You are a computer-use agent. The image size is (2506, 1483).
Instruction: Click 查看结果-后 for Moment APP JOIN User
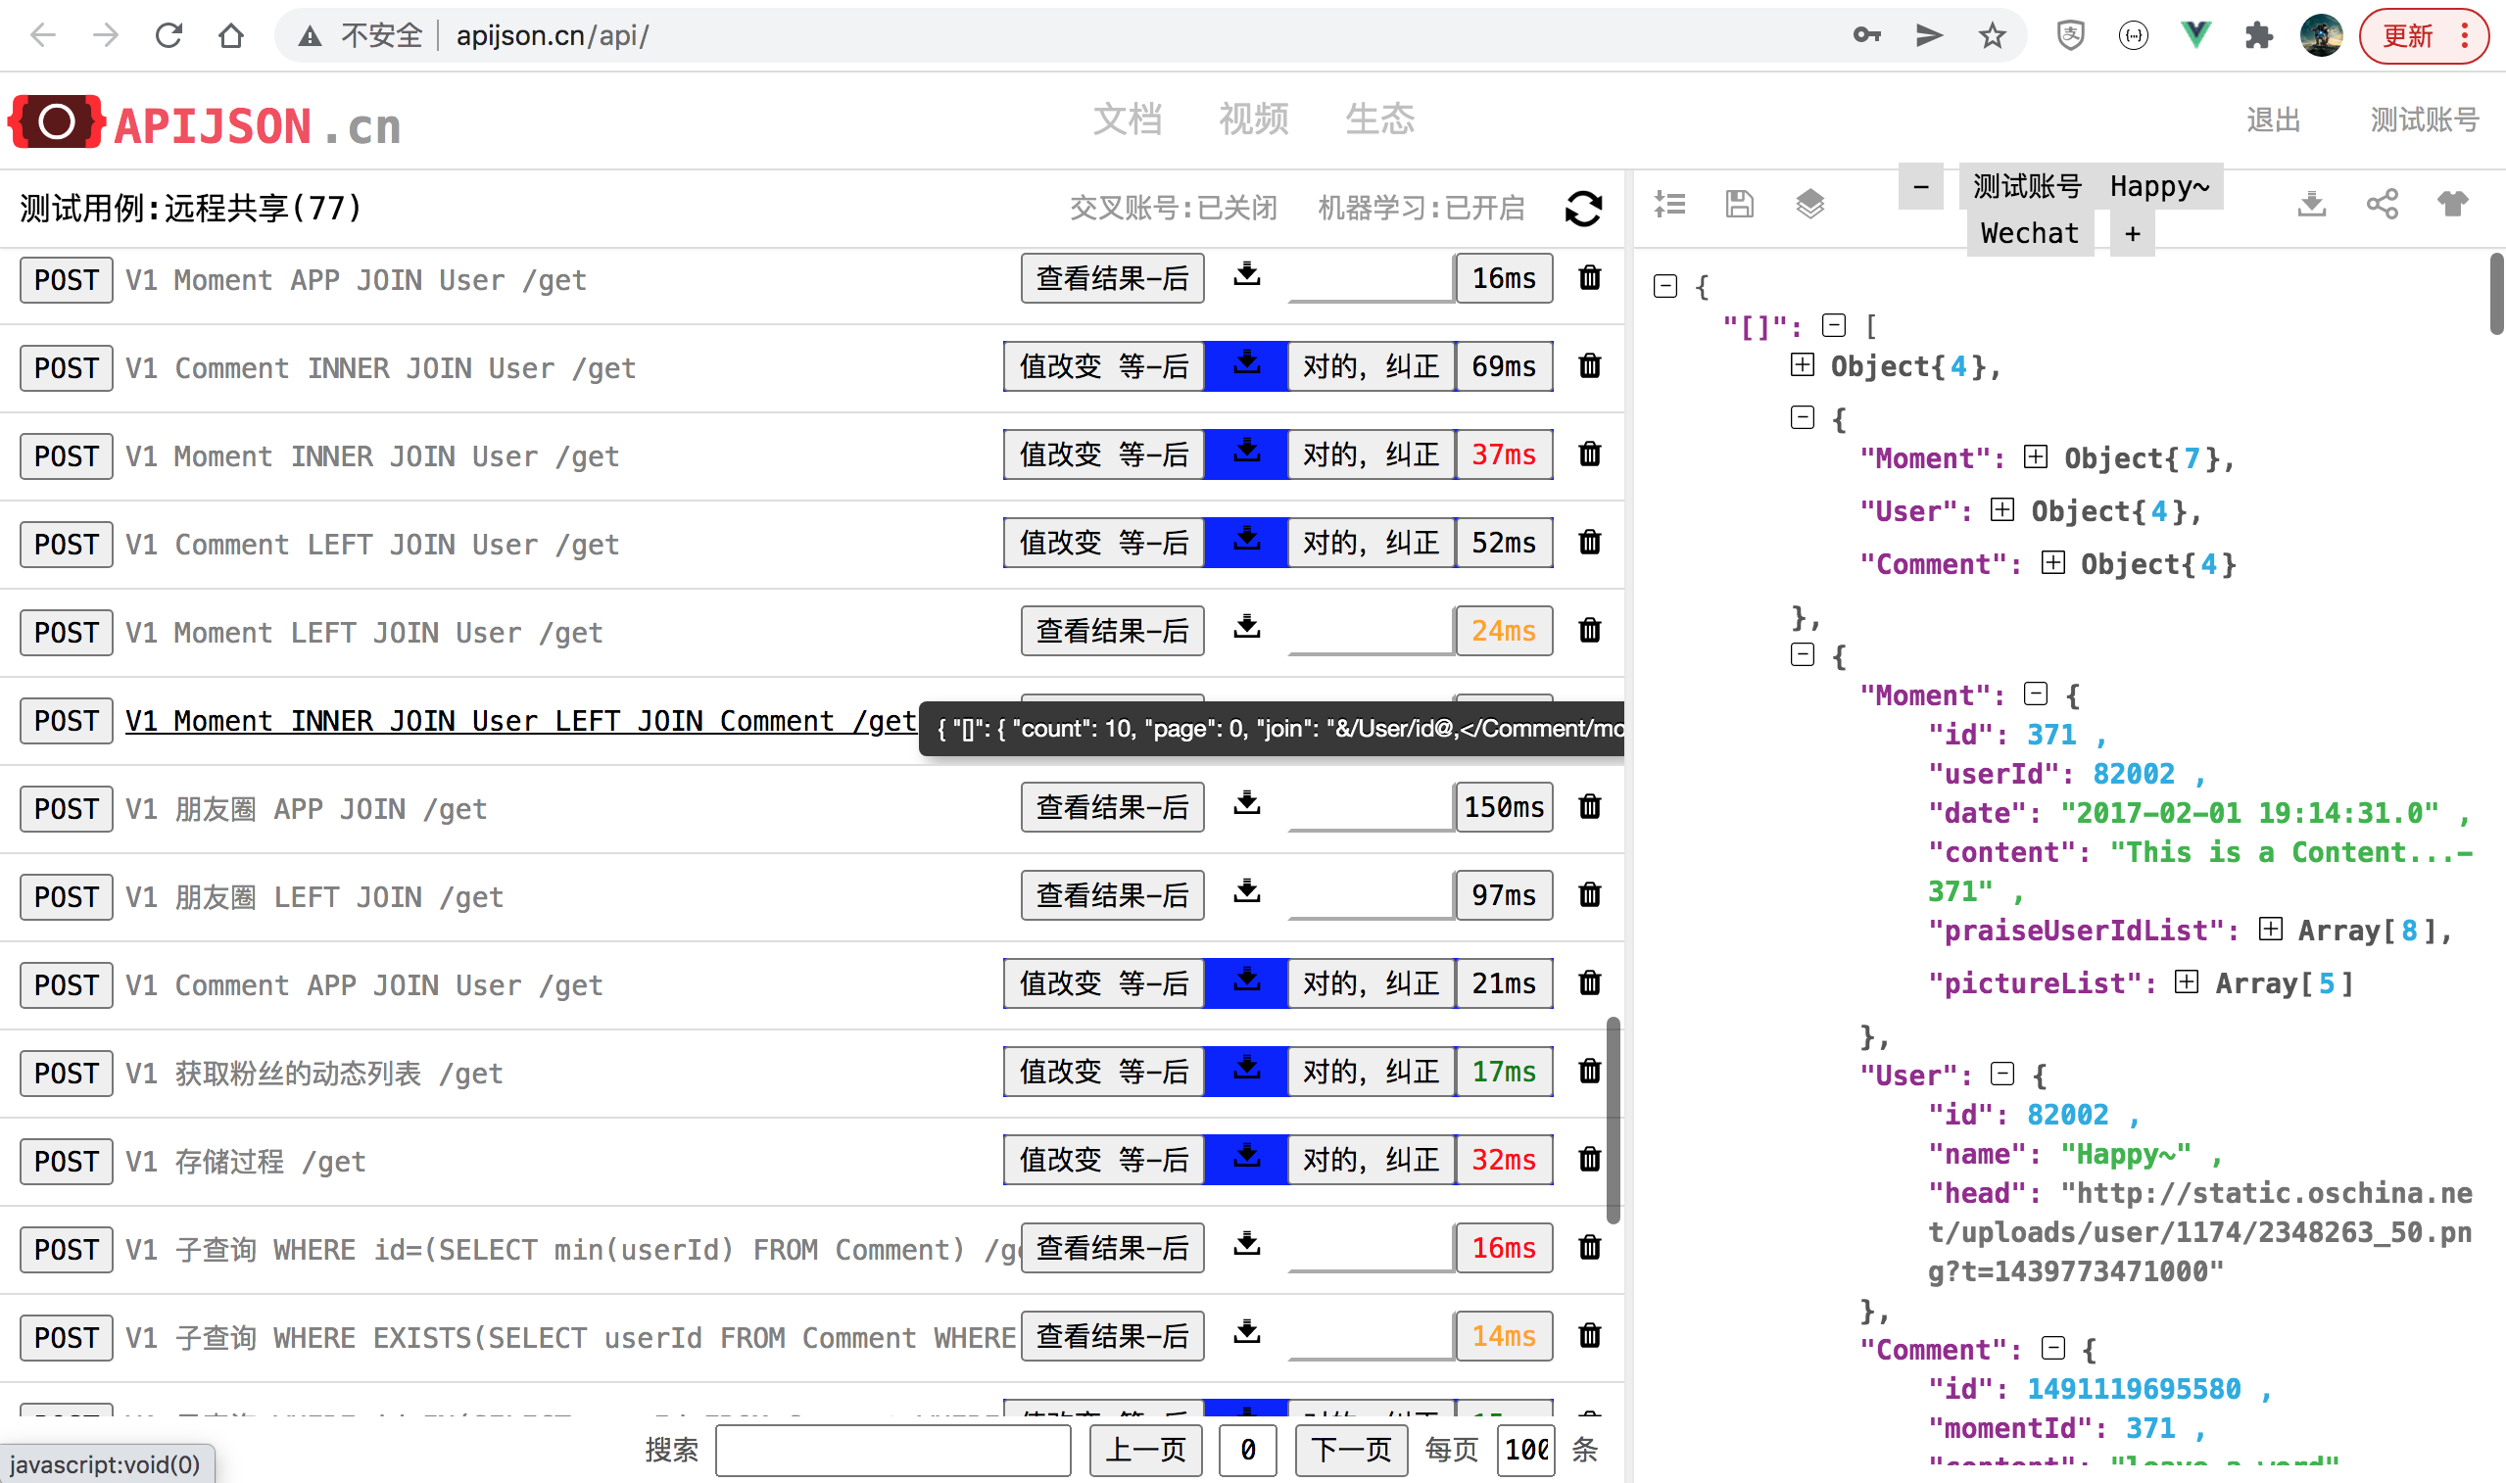pyautogui.click(x=1111, y=278)
